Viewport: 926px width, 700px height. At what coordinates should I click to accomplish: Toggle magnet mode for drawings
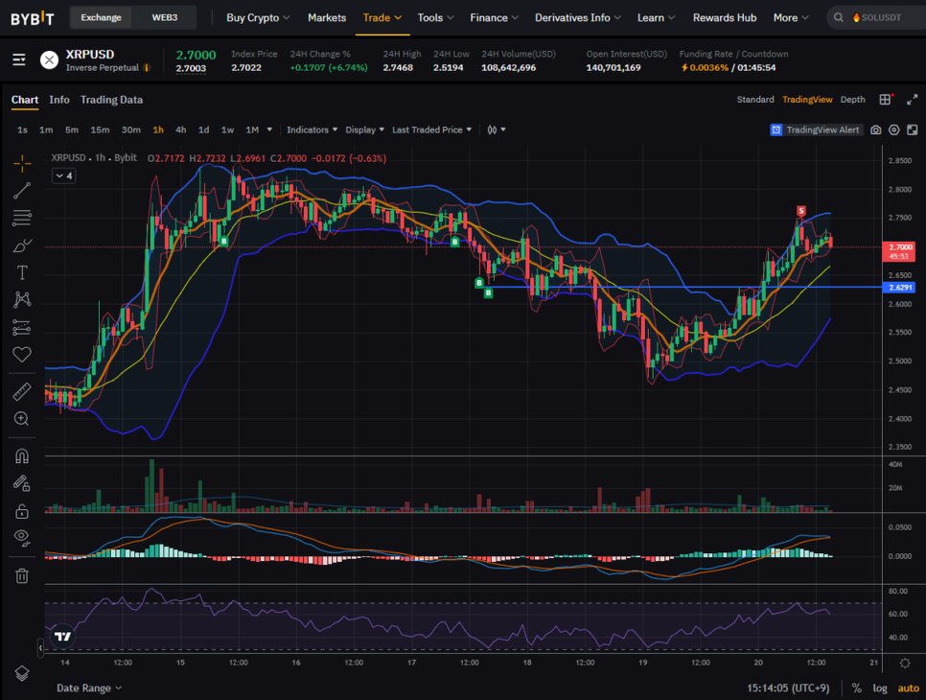[x=22, y=456]
